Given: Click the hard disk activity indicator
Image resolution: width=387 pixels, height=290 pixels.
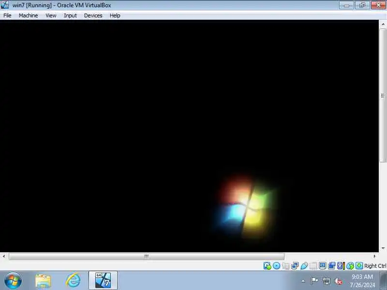Looking at the screenshot, I should coord(268,265).
